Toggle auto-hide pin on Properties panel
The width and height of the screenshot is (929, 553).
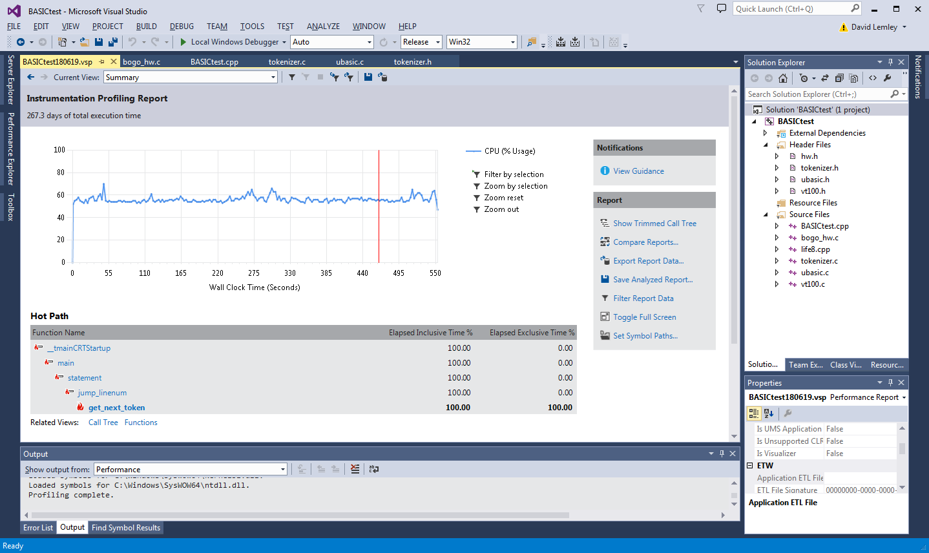(x=890, y=382)
